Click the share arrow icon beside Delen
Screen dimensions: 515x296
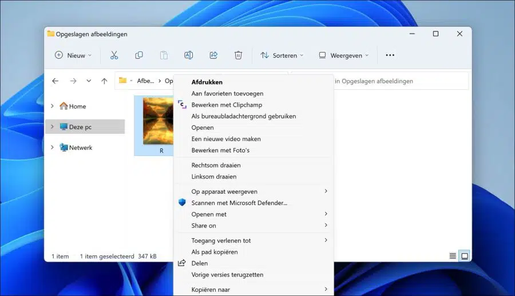[182, 263]
